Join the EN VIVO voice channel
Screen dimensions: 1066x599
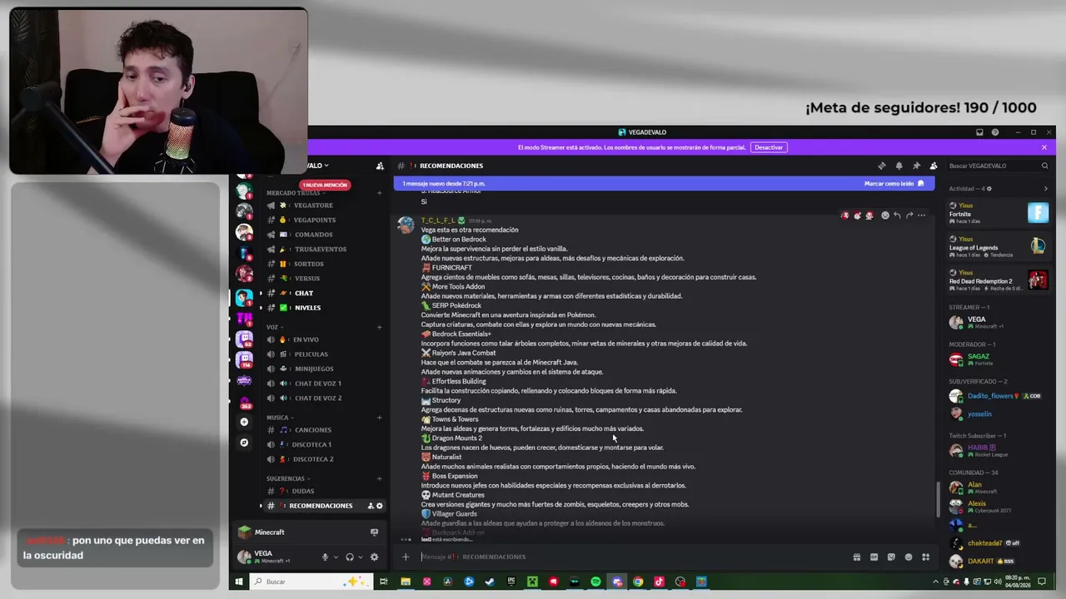[x=322, y=339]
